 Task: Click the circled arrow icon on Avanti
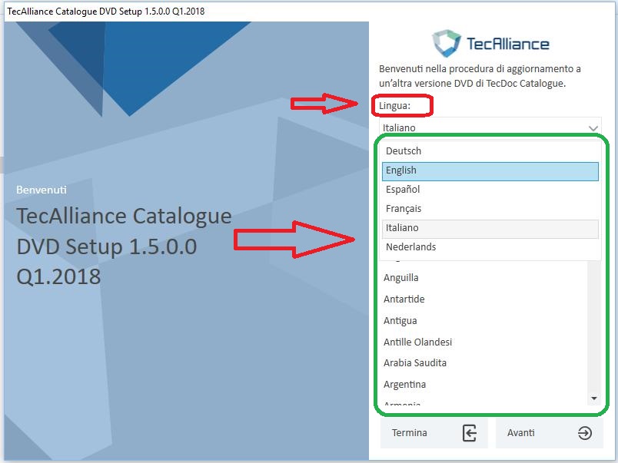pyautogui.click(x=584, y=433)
